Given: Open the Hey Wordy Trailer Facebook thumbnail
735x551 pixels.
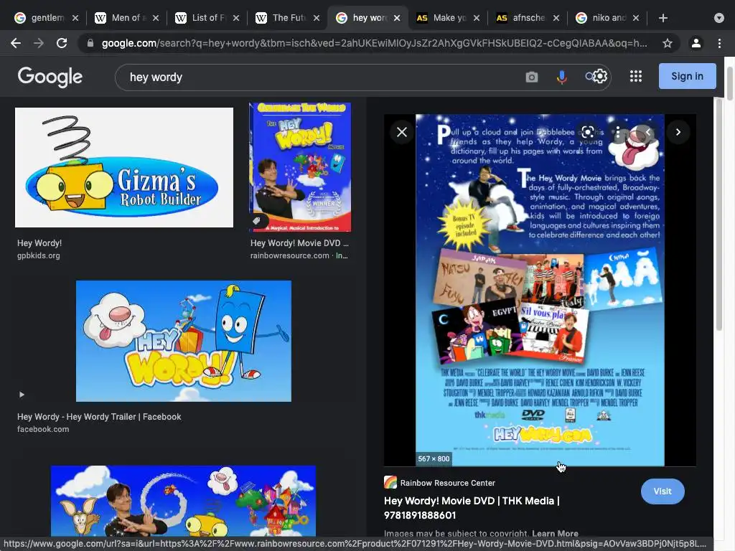Looking at the screenshot, I should [183, 341].
